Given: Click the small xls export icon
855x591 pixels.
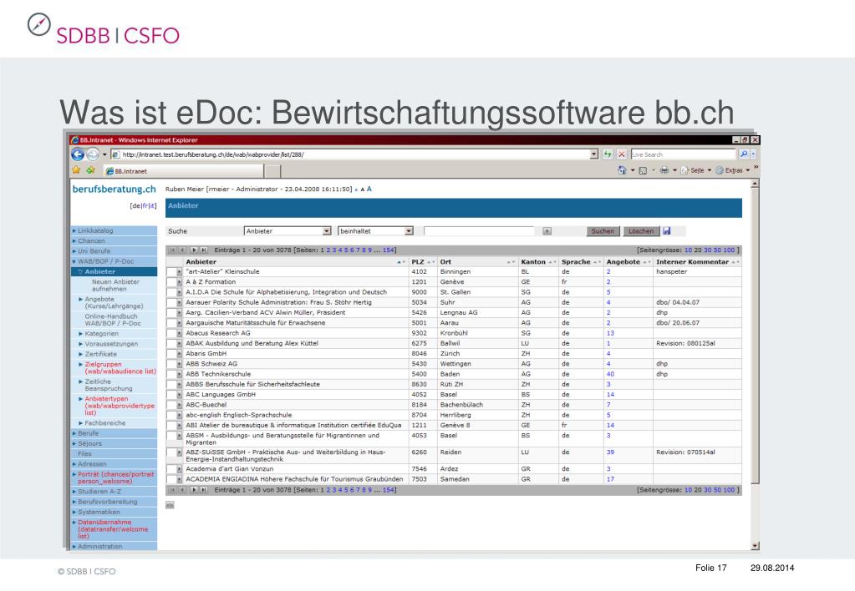Looking at the screenshot, I should click(x=170, y=505).
